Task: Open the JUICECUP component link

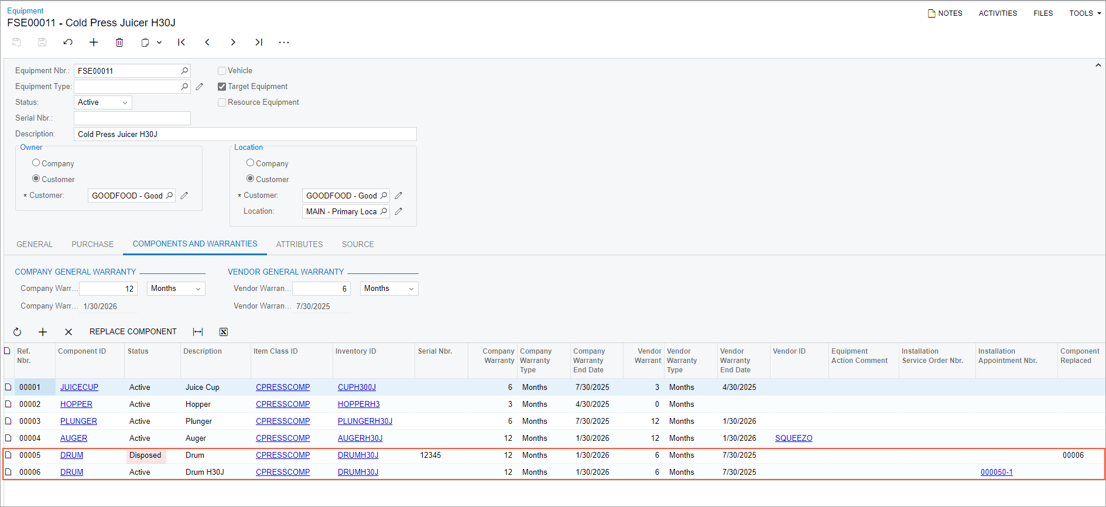Action: 79,387
